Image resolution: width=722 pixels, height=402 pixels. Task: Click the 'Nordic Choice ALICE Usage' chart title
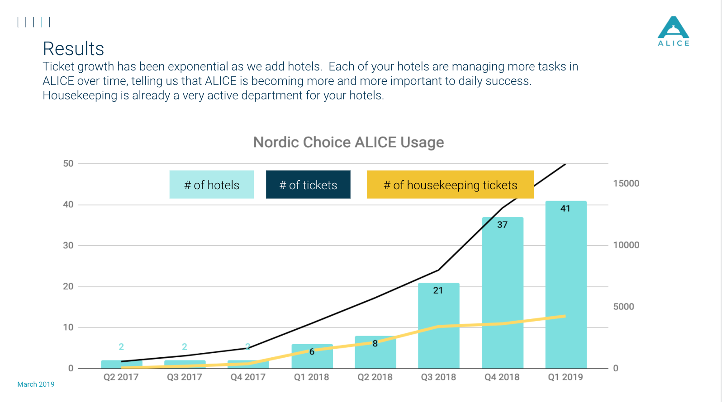pyautogui.click(x=348, y=142)
